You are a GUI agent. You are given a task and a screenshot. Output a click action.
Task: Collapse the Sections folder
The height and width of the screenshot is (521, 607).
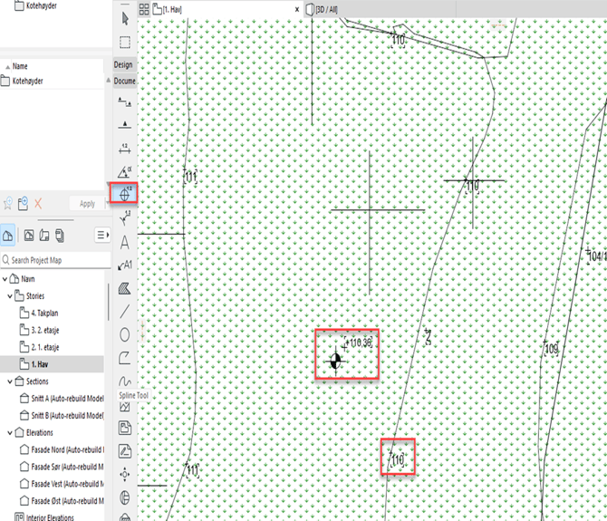tap(9, 381)
